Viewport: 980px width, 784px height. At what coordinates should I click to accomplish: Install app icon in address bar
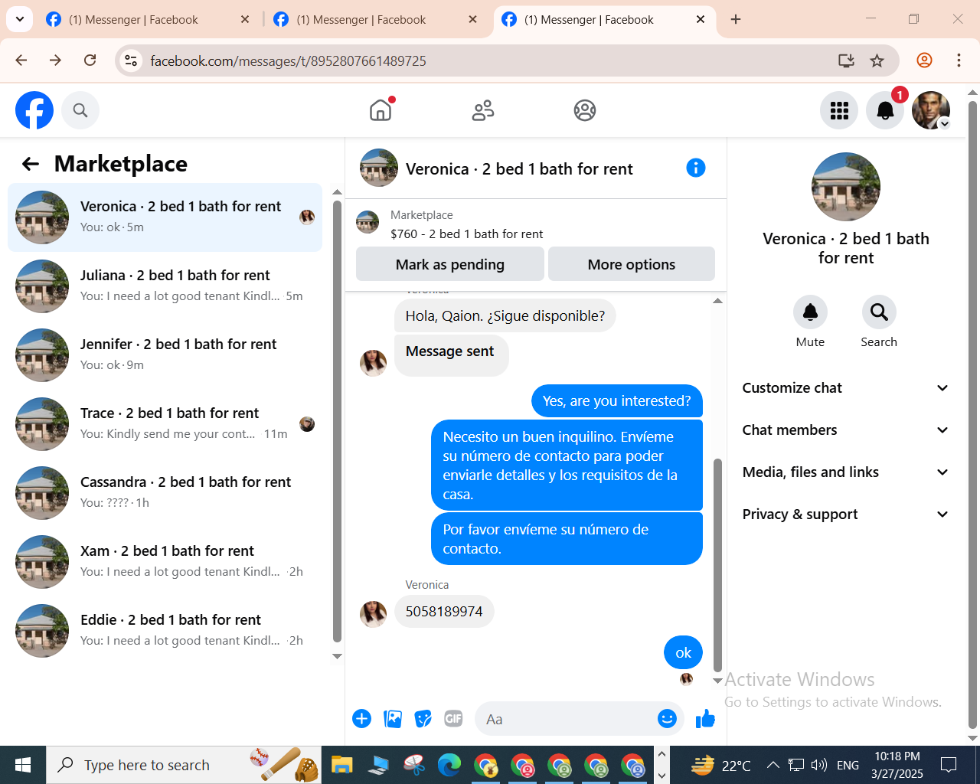coord(846,60)
